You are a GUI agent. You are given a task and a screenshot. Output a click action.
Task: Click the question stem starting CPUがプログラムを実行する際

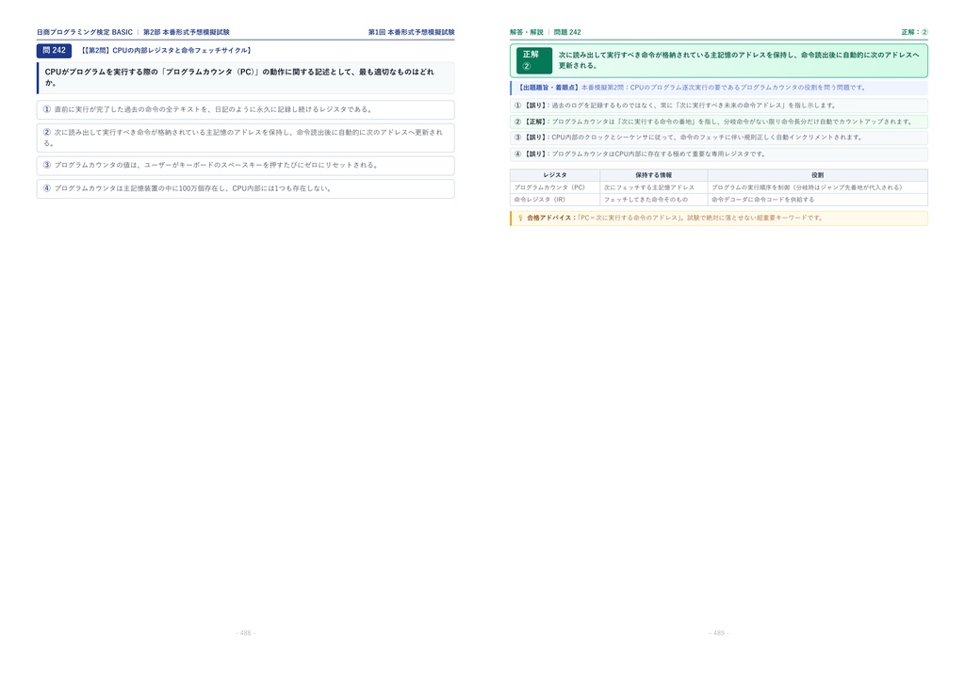click(246, 77)
